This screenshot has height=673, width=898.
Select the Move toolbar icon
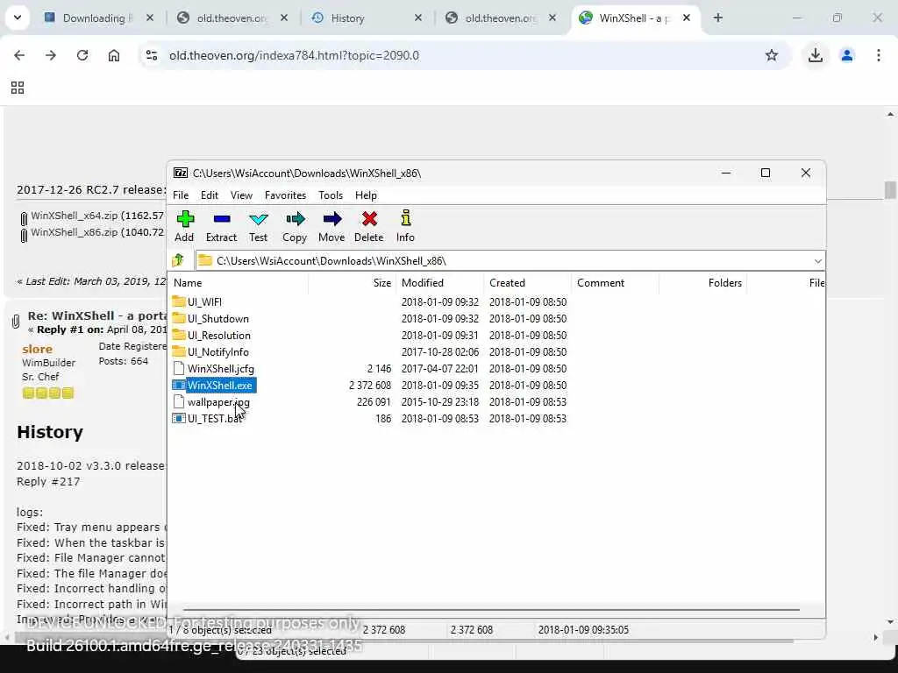tap(331, 226)
